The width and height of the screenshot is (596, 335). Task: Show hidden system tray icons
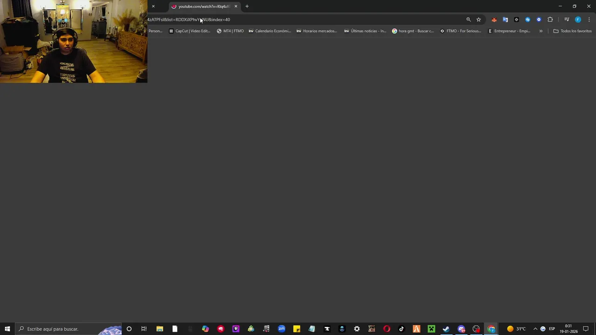click(535, 329)
